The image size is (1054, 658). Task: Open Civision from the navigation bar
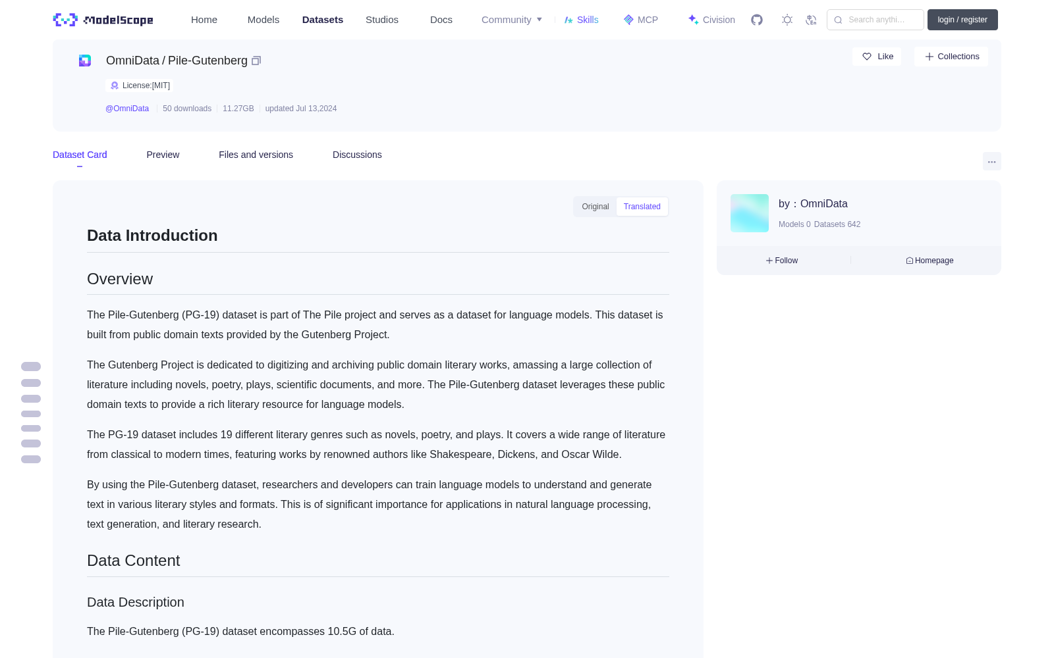711,20
